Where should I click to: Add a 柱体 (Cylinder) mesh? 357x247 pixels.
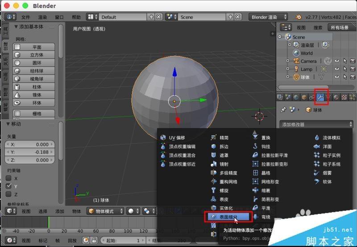click(34, 87)
